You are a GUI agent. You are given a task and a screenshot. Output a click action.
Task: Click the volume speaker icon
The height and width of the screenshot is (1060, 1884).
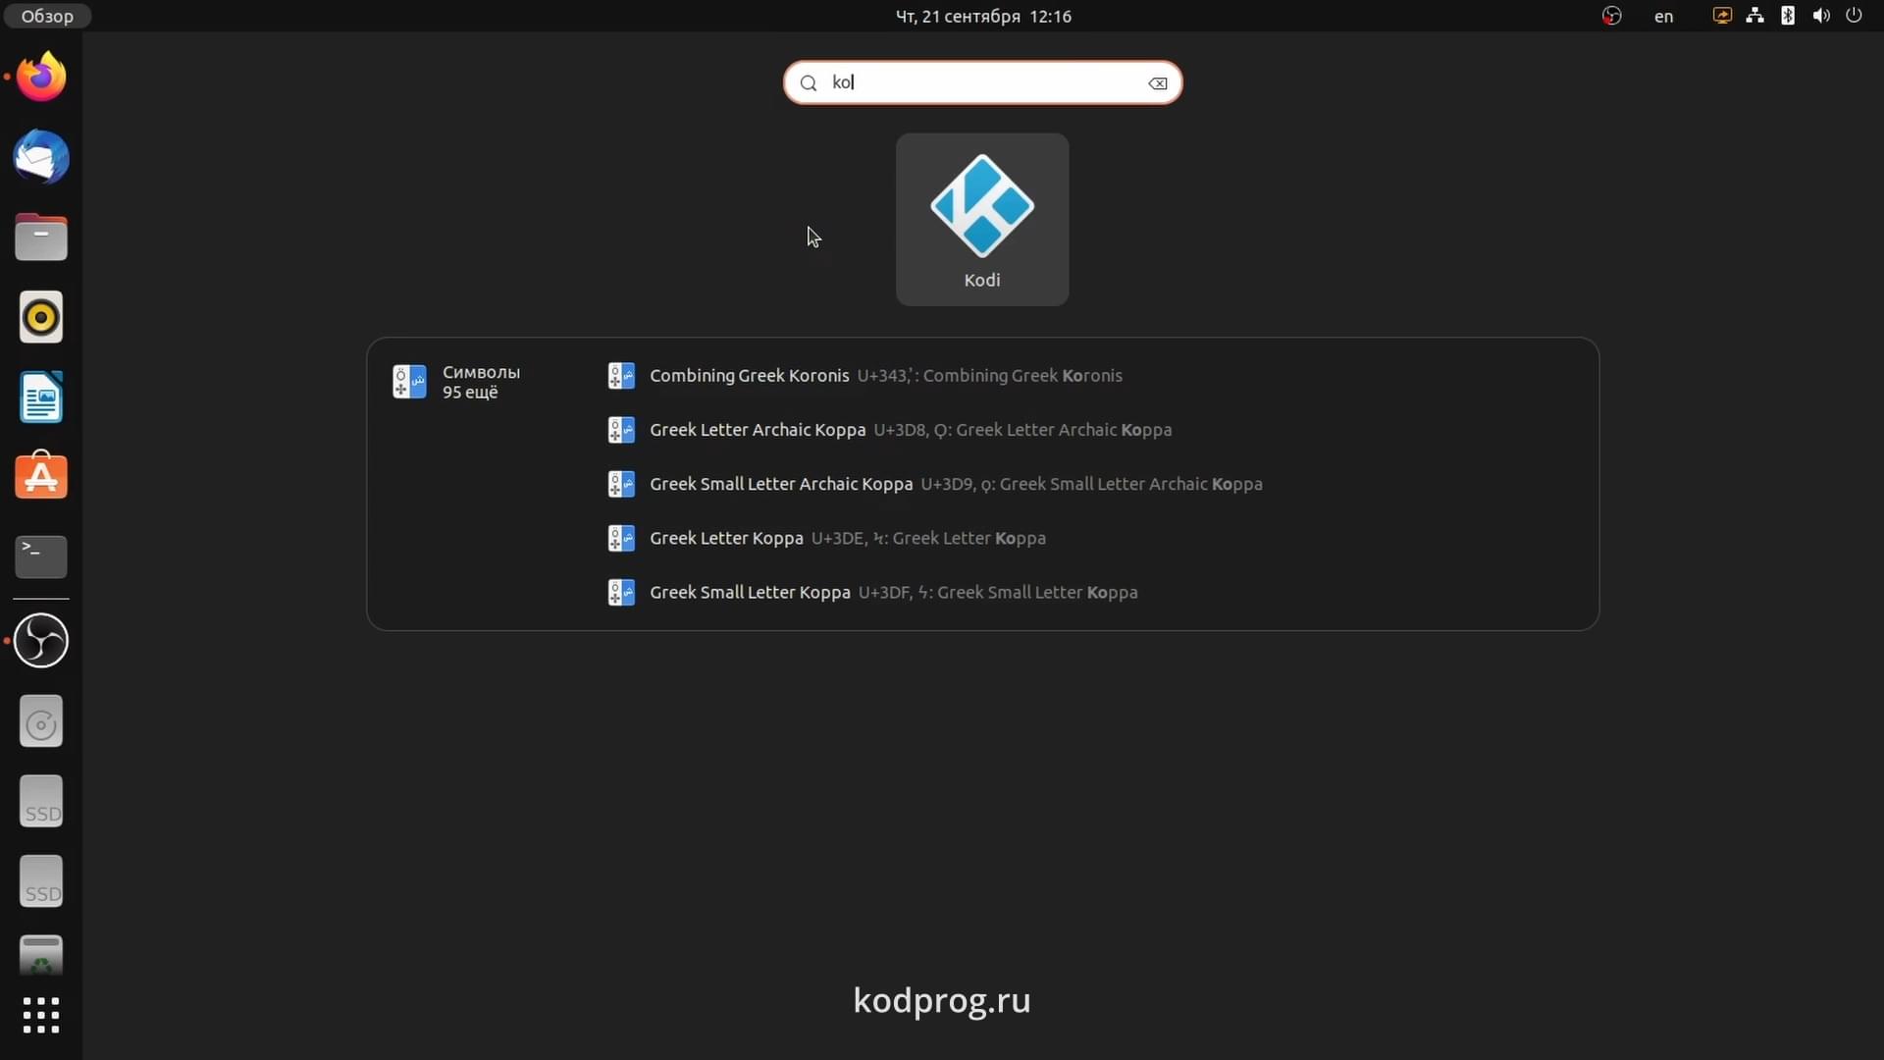coord(1821,16)
